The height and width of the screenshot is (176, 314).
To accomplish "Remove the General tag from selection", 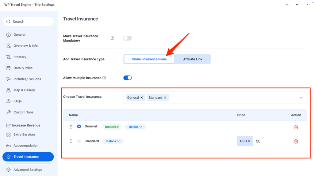I will pos(142,98).
